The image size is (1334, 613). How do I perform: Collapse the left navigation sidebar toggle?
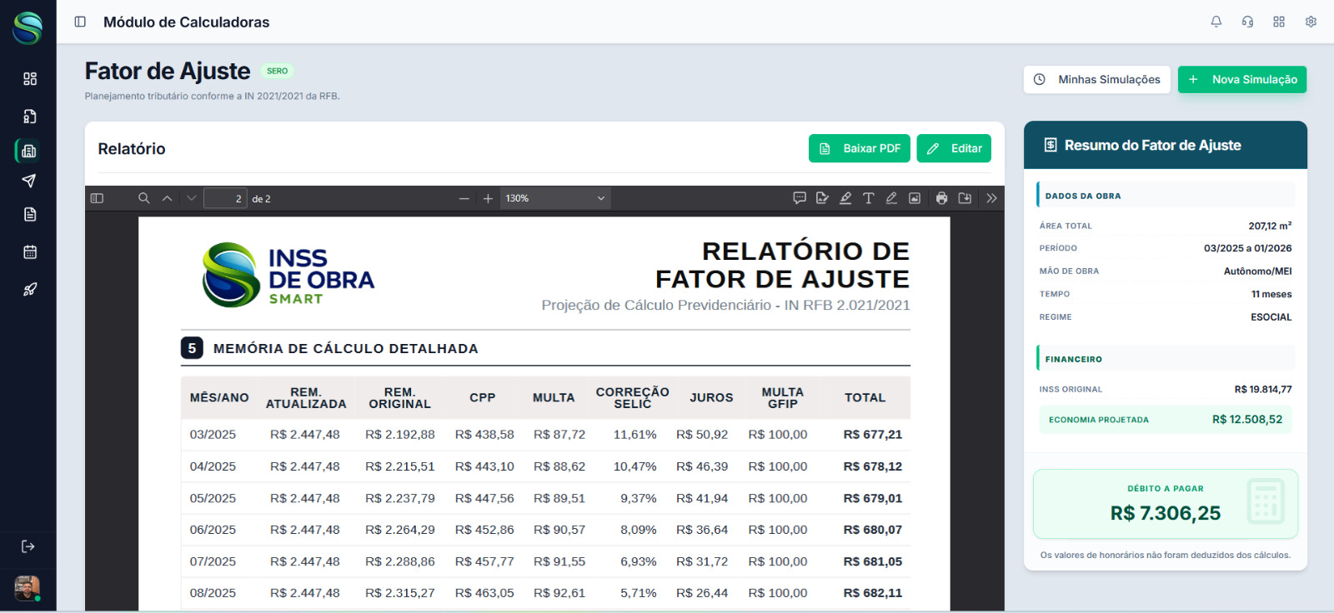[x=80, y=22]
